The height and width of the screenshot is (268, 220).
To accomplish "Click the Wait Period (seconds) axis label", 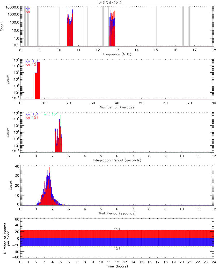I will (117, 213).
